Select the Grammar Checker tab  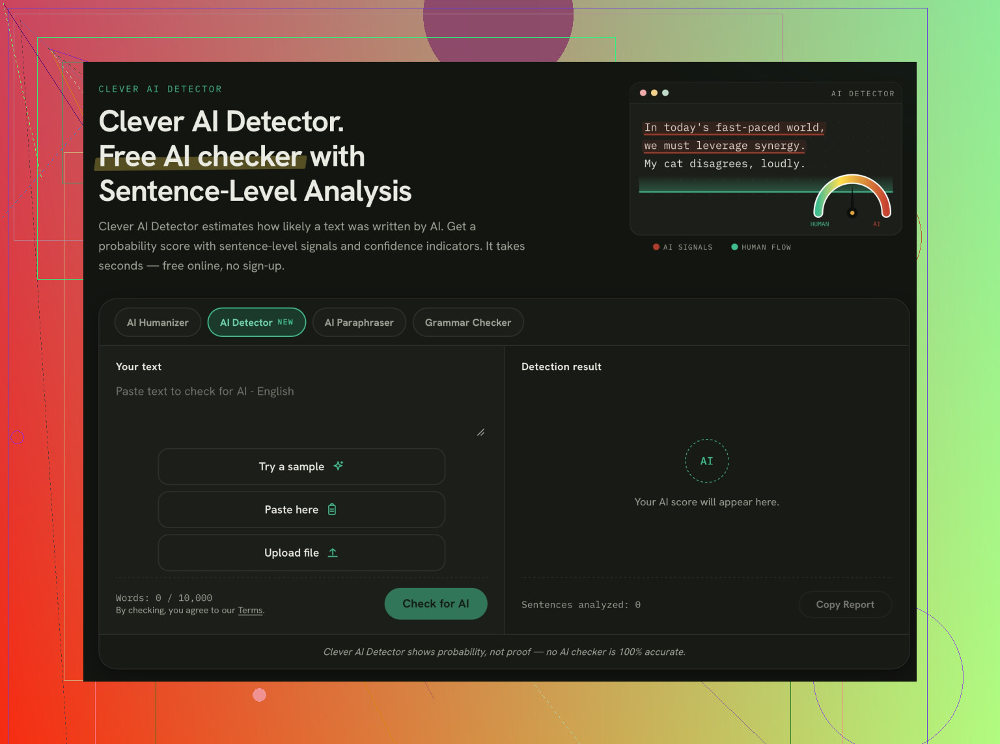click(468, 323)
